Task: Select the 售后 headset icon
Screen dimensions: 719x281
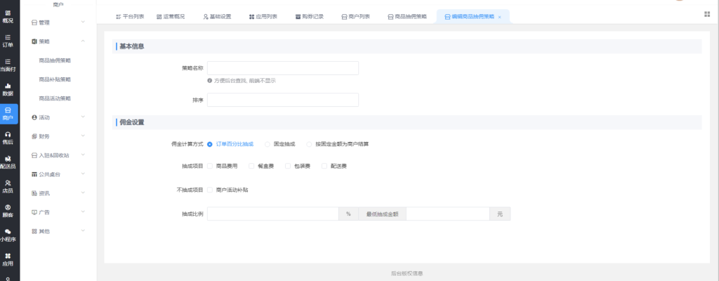Action: click(x=9, y=138)
